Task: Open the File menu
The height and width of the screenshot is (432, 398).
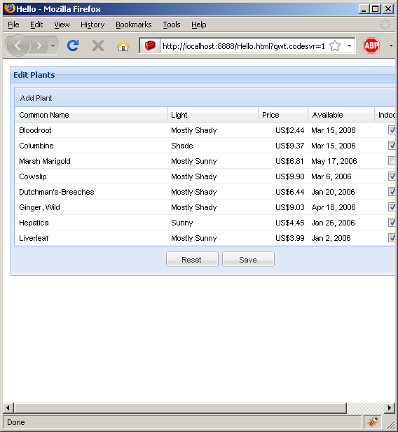Action: point(13,25)
